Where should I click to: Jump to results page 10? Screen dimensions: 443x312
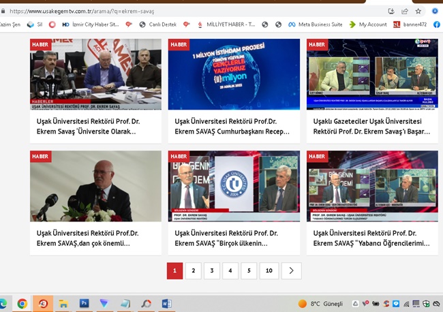point(269,271)
